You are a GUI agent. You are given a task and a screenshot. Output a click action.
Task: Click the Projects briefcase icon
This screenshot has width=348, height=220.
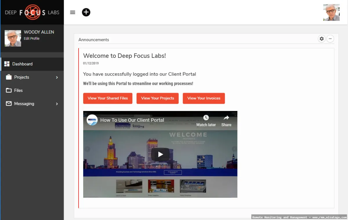(x=9, y=77)
